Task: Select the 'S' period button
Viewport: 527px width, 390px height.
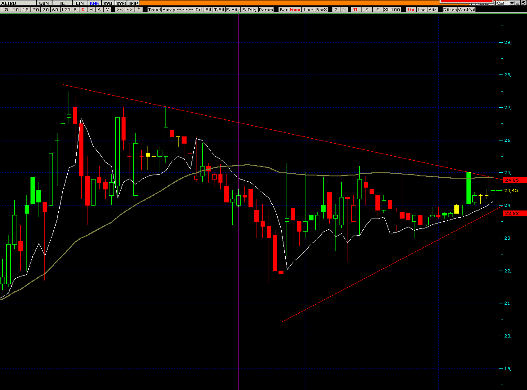Action: (75, 9)
